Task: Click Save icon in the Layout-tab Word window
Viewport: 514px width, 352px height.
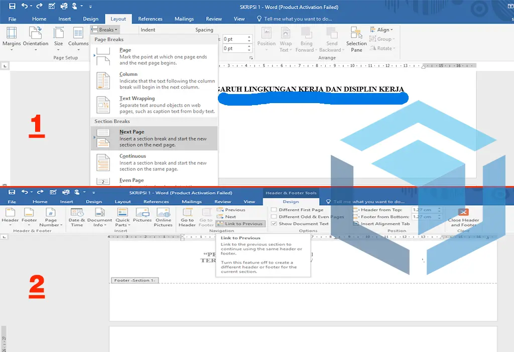Action: (12, 6)
